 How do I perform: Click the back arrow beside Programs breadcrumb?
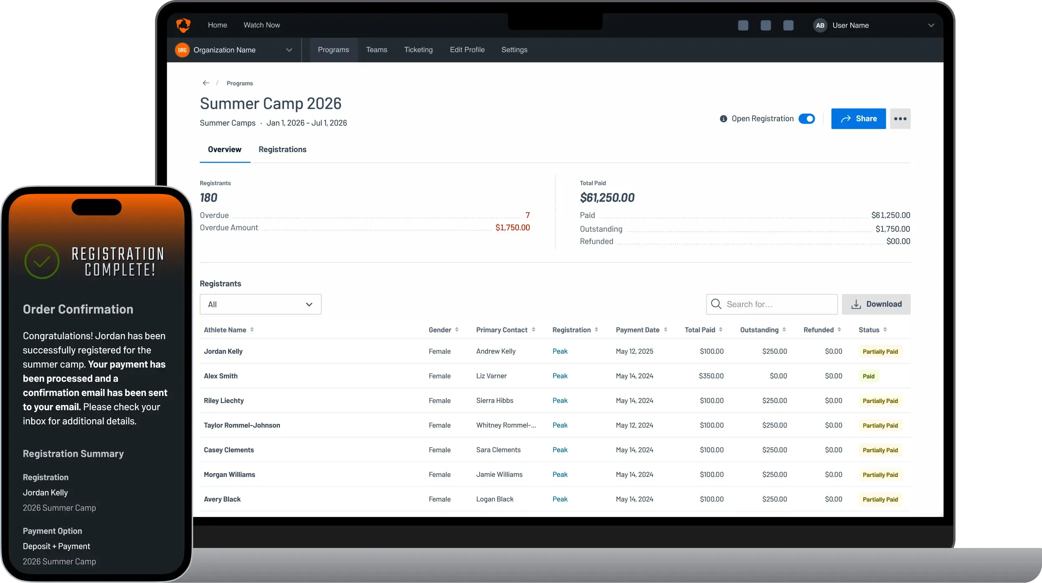(x=206, y=83)
